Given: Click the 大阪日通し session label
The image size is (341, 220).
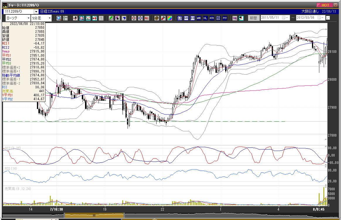Looking at the screenshot, I should pyautogui.click(x=310, y=11).
